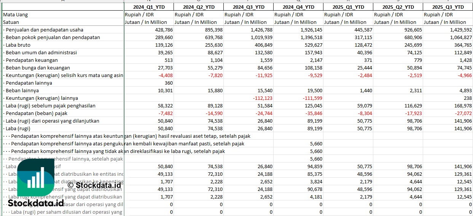
Task: Select the Pendapatan (beban) pajak row label
Action: point(37,113)
